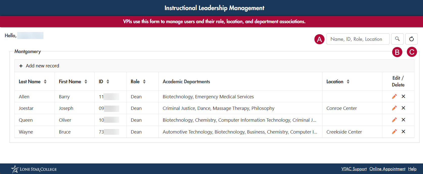Sort table by Last Name

tap(45, 81)
